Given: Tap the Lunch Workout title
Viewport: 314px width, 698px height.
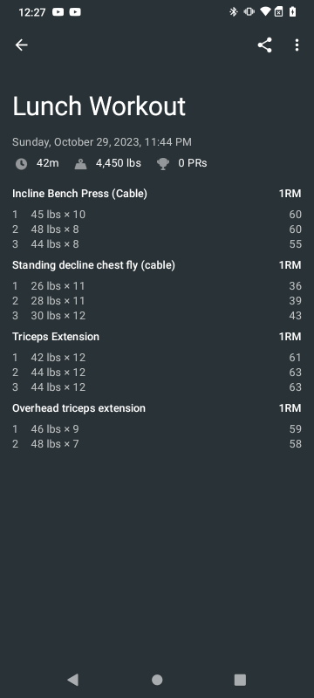Looking at the screenshot, I should [x=99, y=106].
